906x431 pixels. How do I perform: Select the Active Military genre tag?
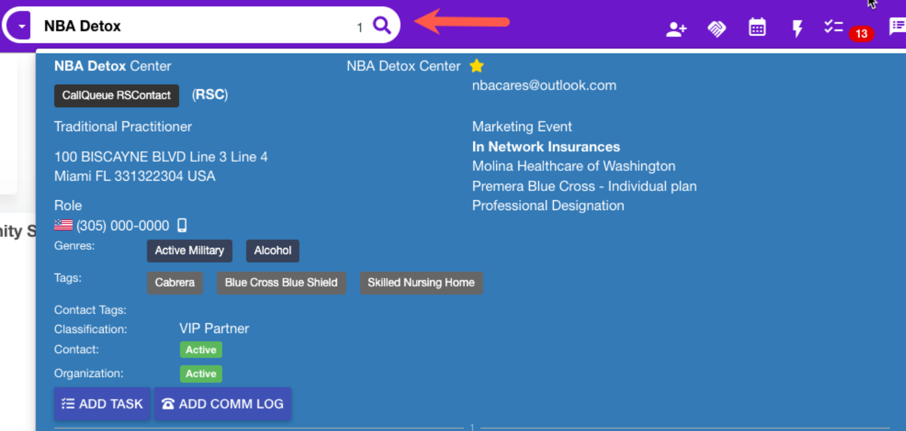[189, 250]
